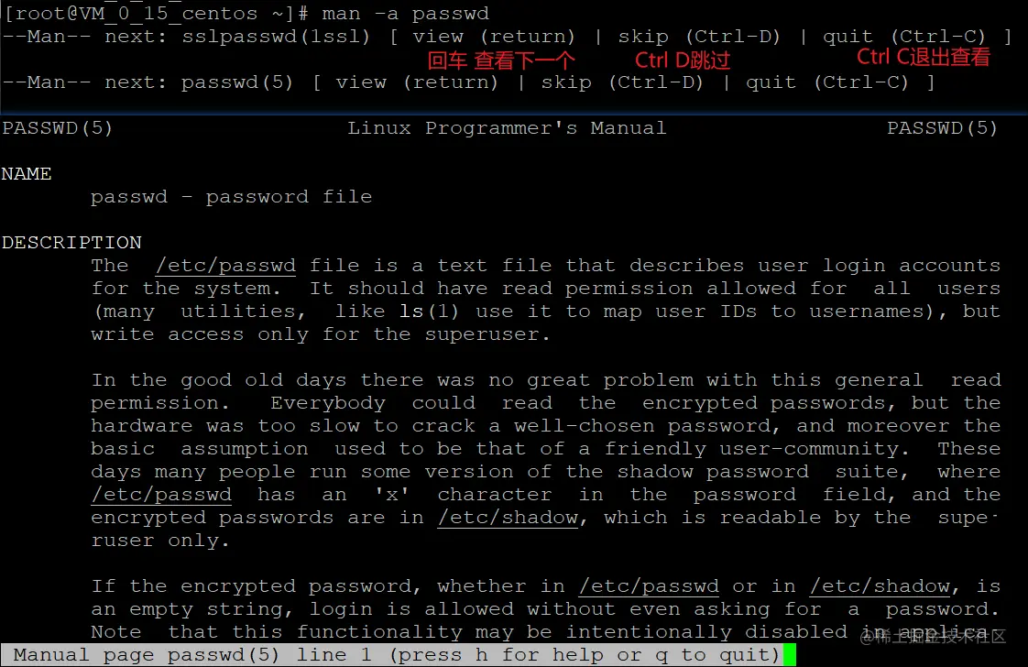Click the underlined /etc/shadow after 'or in'
The height and width of the screenshot is (667, 1028).
coord(880,585)
